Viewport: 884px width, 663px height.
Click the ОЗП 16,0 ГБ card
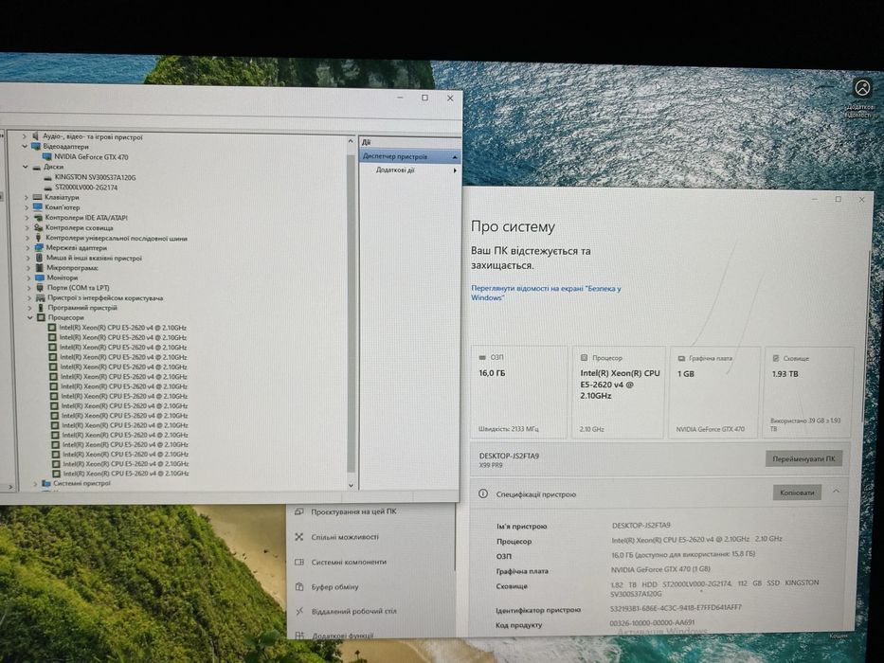(x=519, y=392)
